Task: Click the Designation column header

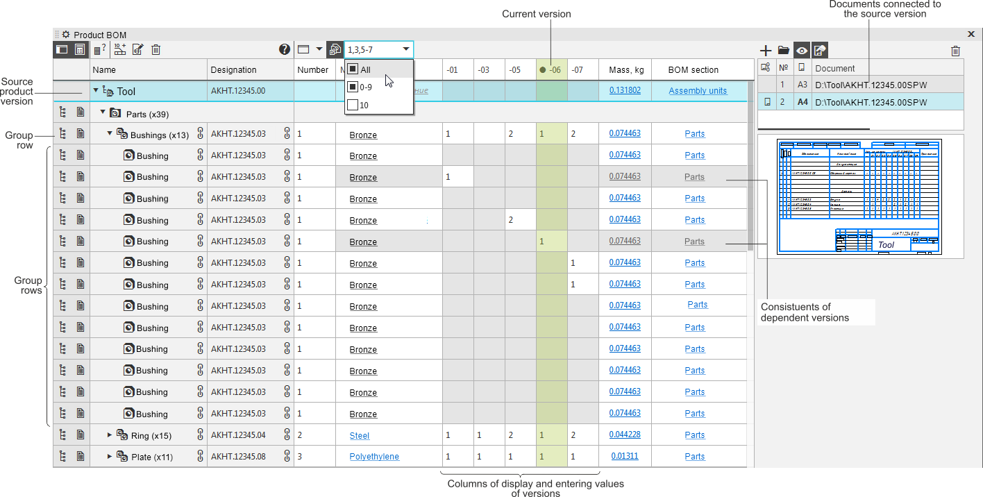Action: (x=234, y=69)
